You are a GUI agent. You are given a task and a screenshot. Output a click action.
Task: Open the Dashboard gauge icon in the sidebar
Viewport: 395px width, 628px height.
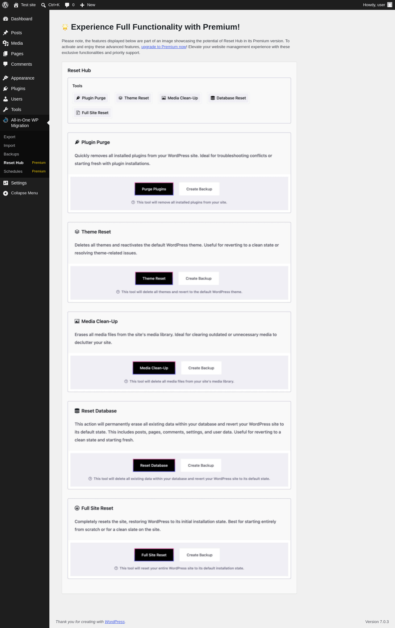pyautogui.click(x=6, y=19)
